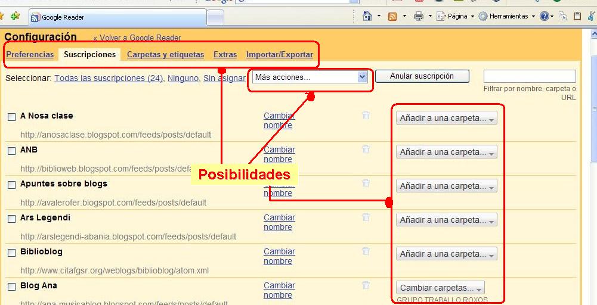597x305 pixels.
Task: Click trash icon for Apuntes sobre blogs
Action: coord(366,183)
